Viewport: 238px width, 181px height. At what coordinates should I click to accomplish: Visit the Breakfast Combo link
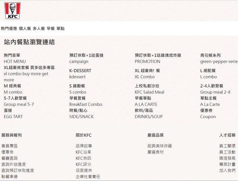pos(86,105)
